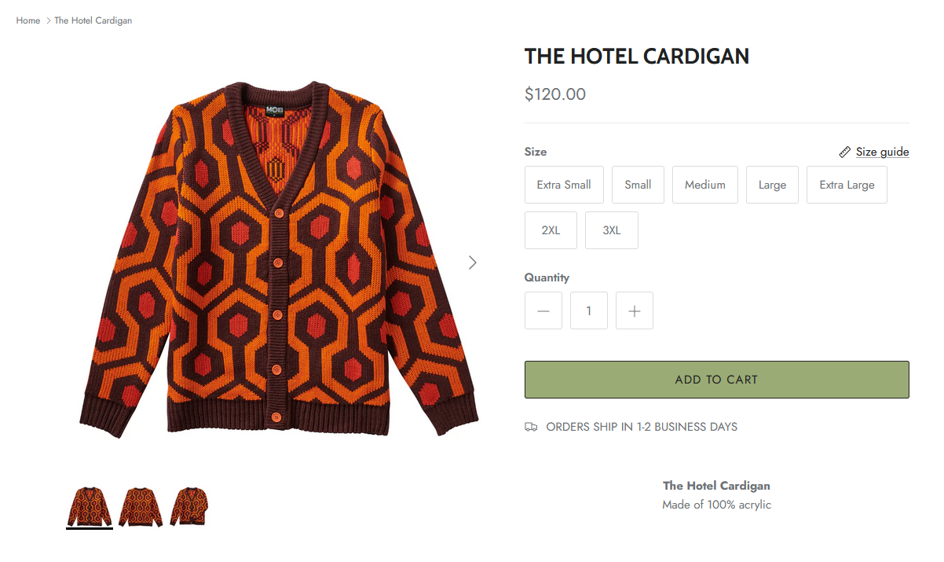Choose the Extra Large size
The image size is (944, 562).
tap(847, 185)
